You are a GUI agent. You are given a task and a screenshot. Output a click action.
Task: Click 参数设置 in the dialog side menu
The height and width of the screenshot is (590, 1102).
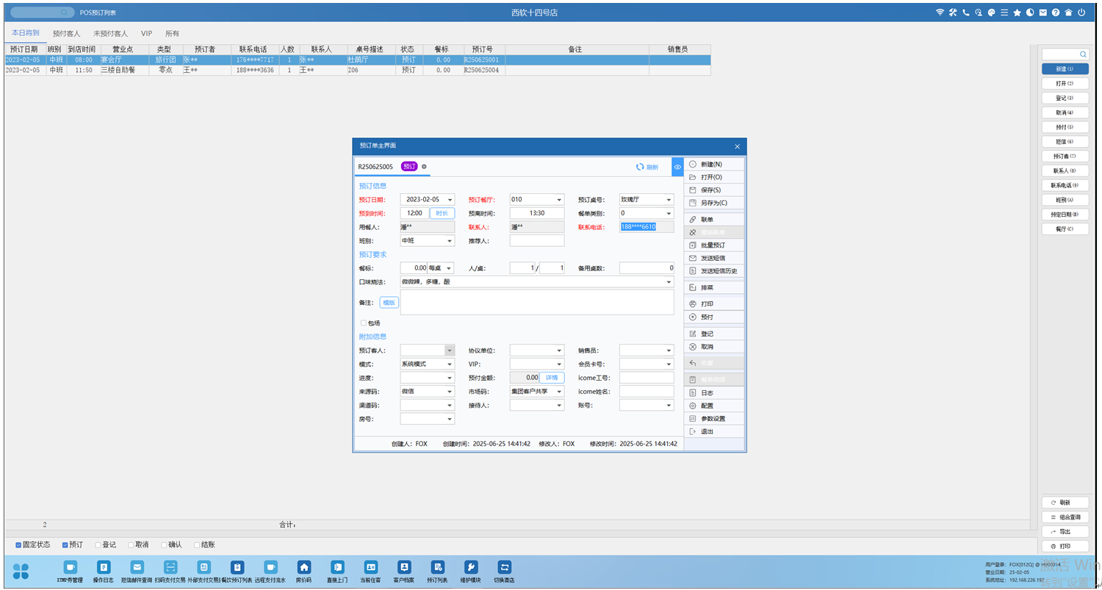tap(714, 418)
